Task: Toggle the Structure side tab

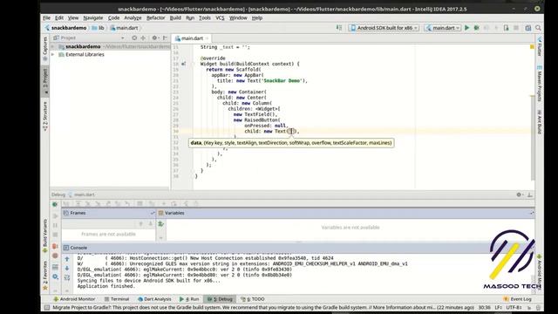Action: (x=45, y=116)
